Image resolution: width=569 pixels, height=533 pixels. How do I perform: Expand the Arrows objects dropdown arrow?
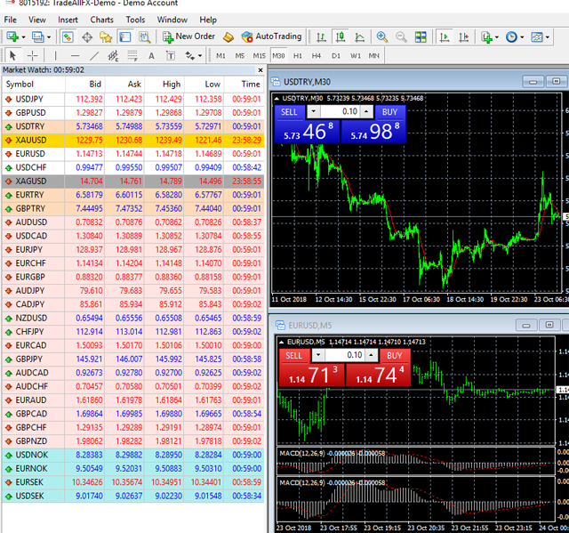pyautogui.click(x=200, y=56)
